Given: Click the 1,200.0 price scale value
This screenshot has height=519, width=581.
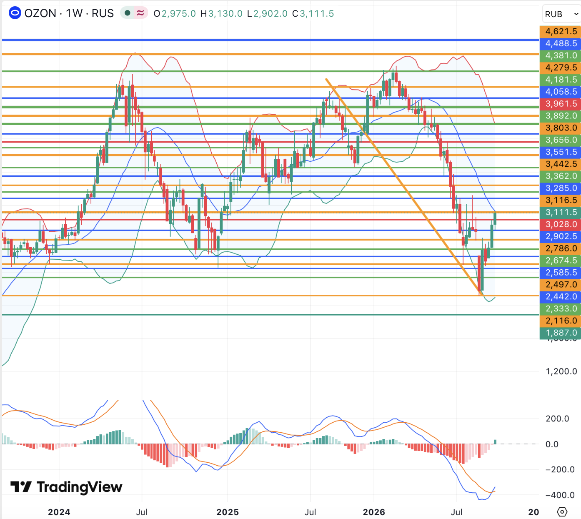Looking at the screenshot, I should (561, 371).
